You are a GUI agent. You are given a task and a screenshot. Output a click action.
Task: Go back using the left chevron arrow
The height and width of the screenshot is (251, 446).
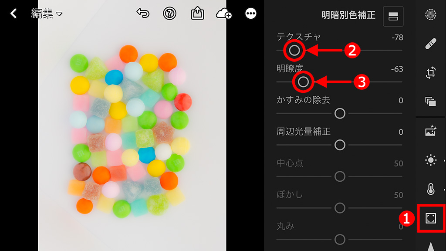click(x=14, y=14)
